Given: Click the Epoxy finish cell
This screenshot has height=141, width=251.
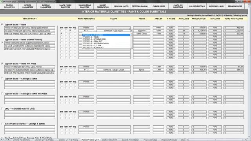Looking at the screenshot, I should [142, 70].
